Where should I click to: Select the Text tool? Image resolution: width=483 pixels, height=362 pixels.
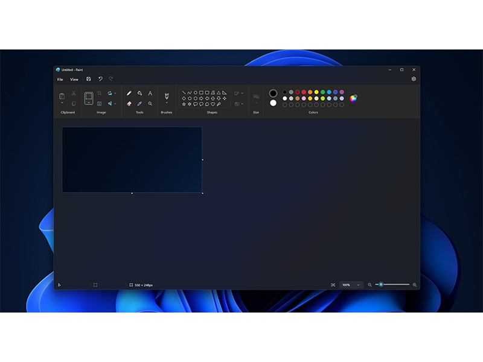(x=150, y=93)
